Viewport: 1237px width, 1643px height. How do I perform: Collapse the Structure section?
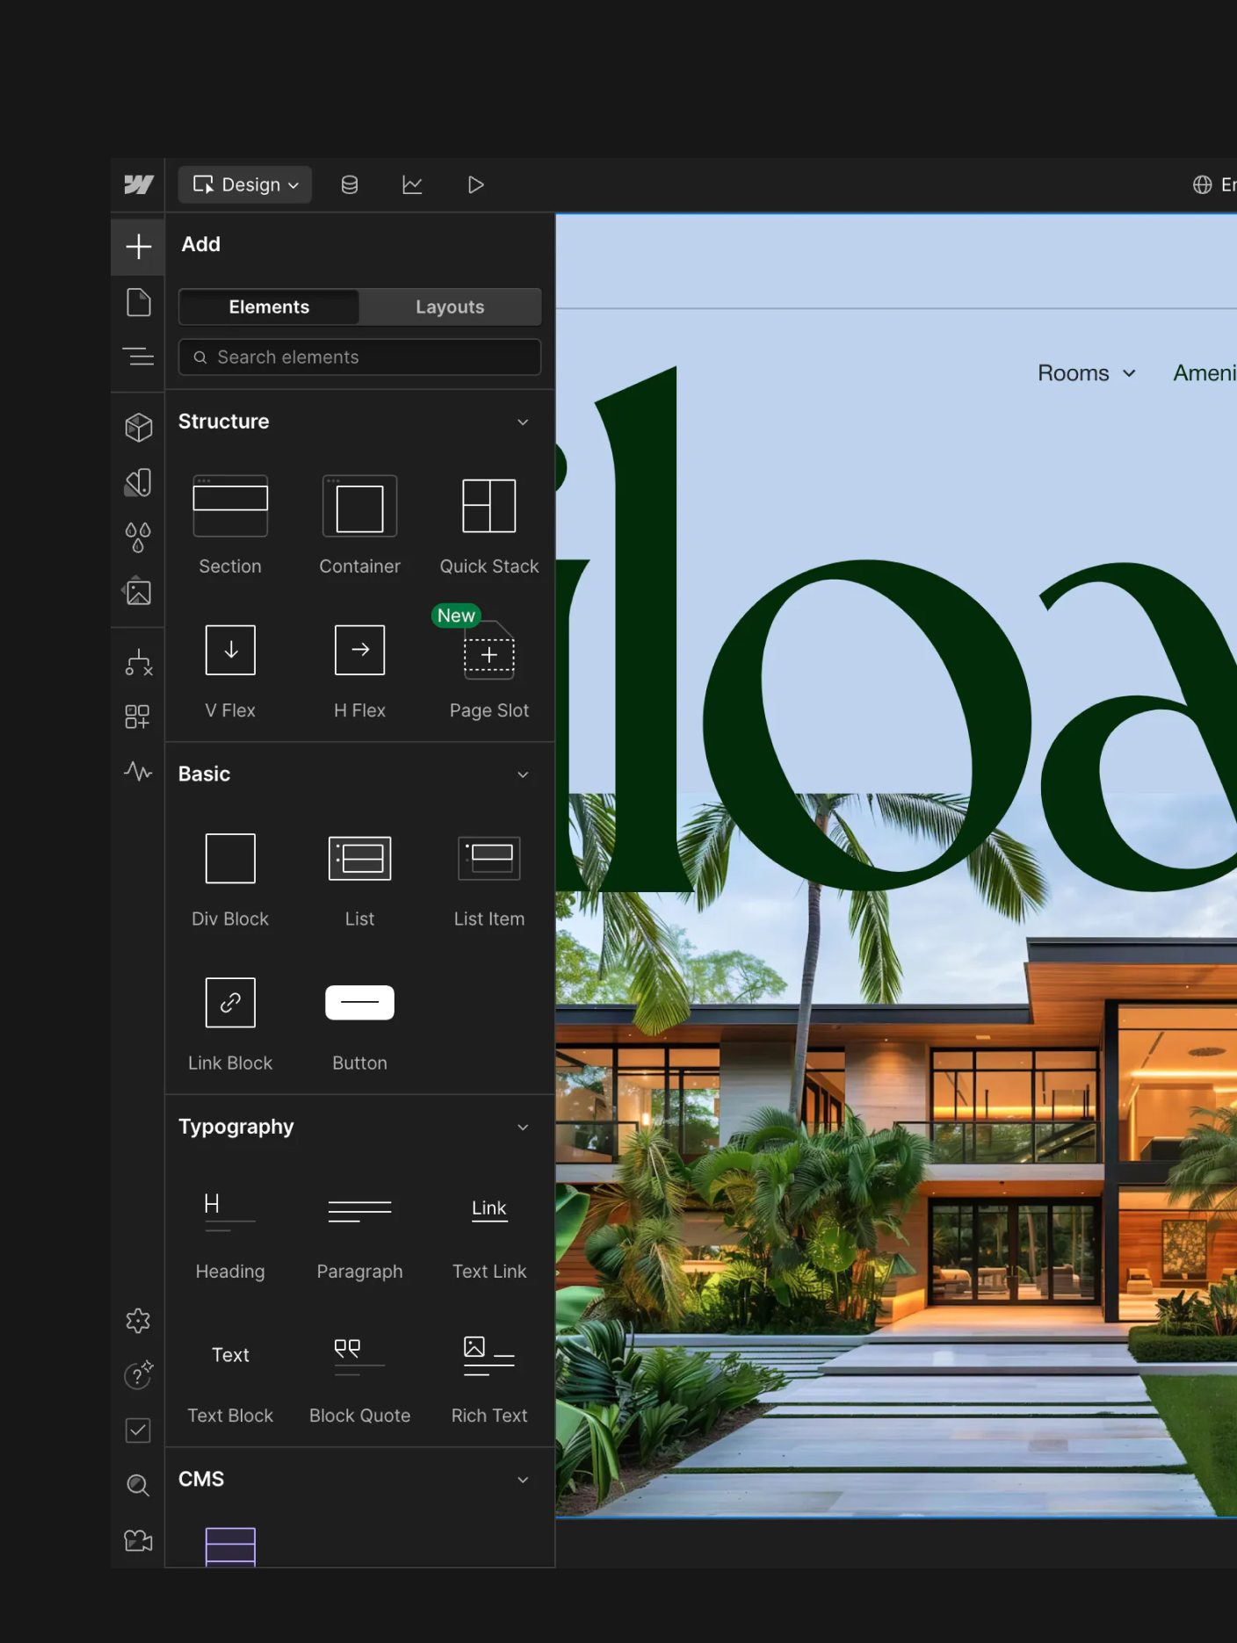pos(523,422)
